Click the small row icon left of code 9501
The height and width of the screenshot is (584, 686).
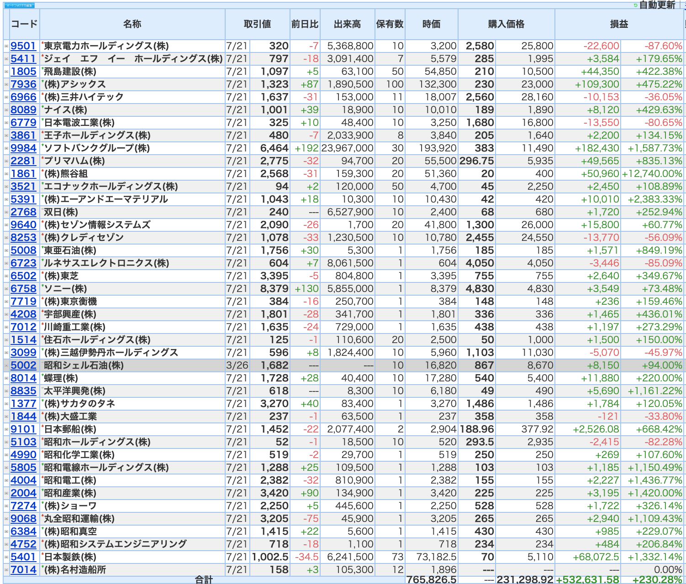click(x=6, y=46)
